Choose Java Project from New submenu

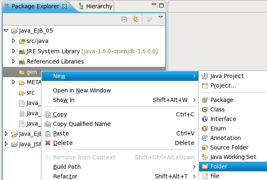coord(227,76)
